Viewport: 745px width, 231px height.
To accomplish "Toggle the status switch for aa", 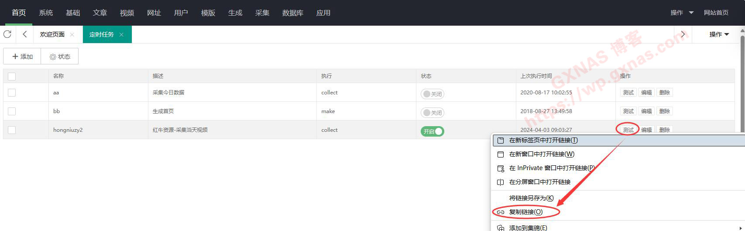I will pyautogui.click(x=432, y=94).
